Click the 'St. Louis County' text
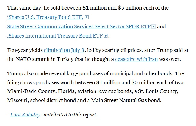 point(158,91)
